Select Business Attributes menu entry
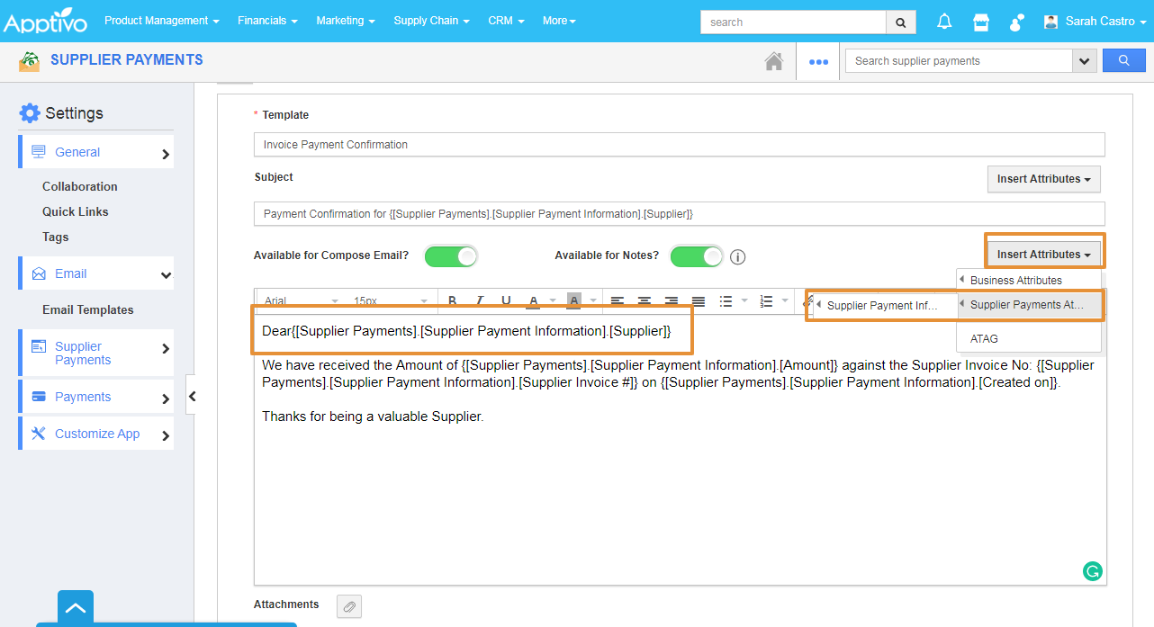 click(1015, 280)
